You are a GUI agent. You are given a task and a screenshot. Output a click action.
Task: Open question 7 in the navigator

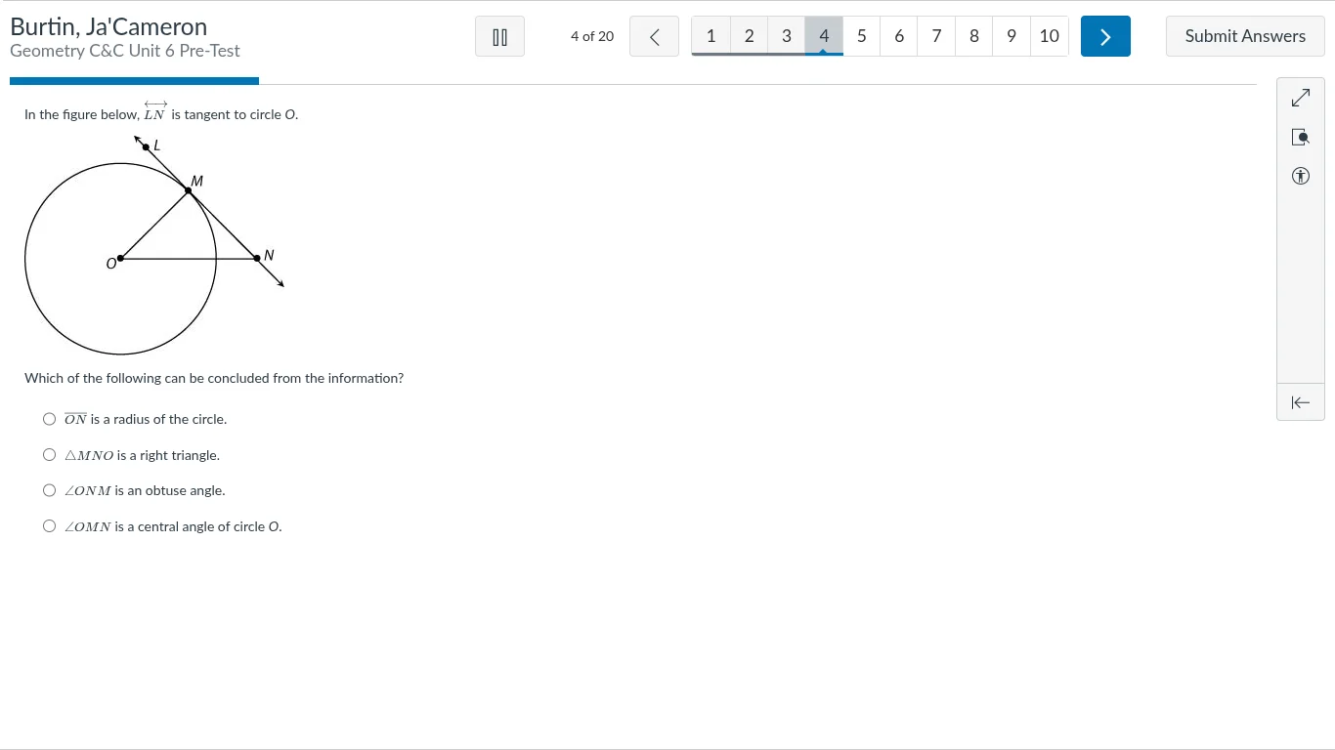(936, 36)
